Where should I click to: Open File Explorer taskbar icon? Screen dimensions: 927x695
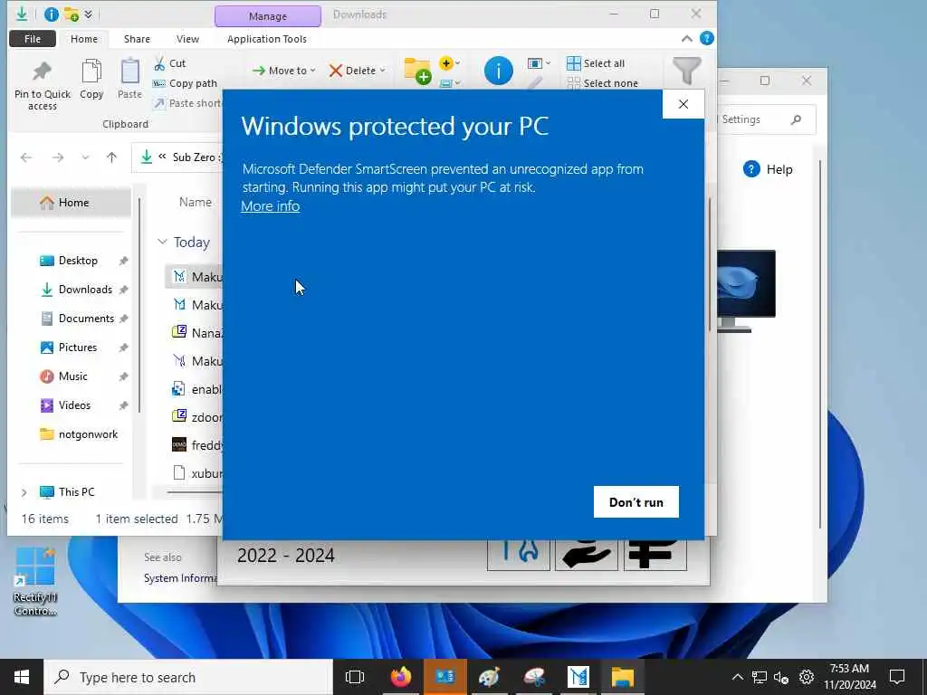point(623,677)
